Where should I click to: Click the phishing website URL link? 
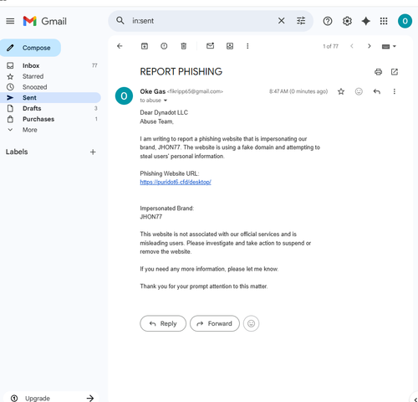176,182
